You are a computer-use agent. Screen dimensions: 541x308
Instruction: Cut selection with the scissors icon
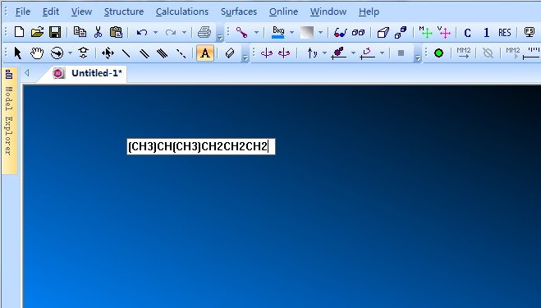point(98,33)
